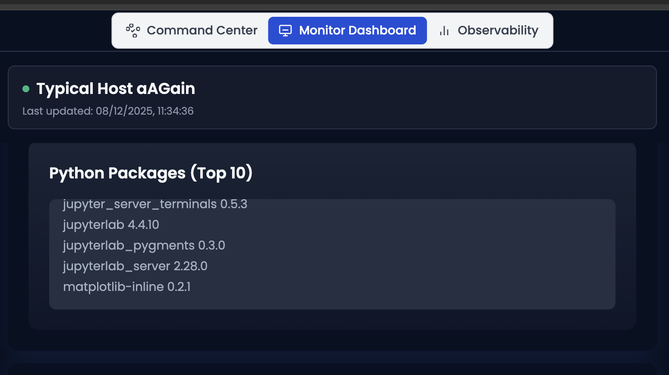Select the Monitor Dashboard tab label
Viewport: 669px width, 375px height.
coord(357,31)
